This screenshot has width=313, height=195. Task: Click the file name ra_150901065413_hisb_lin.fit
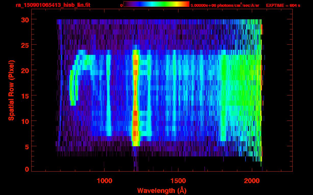(53, 5)
